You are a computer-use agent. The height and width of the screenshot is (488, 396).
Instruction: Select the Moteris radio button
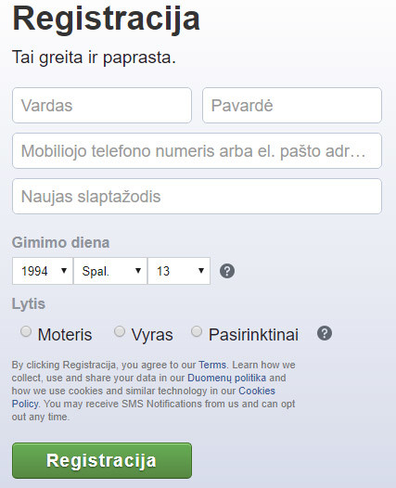(x=26, y=331)
